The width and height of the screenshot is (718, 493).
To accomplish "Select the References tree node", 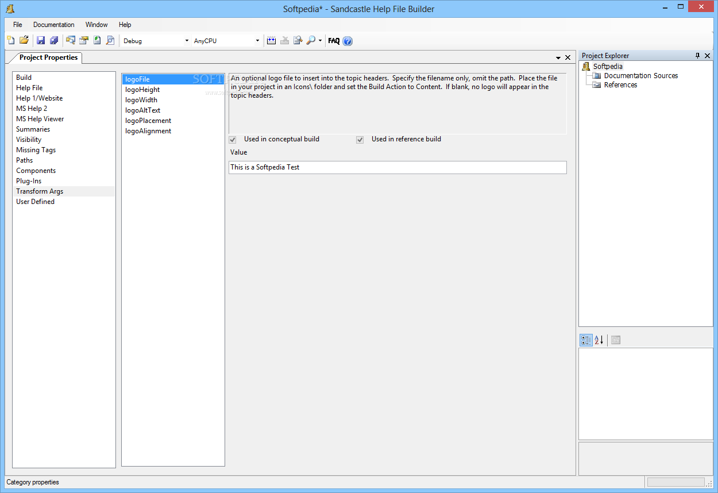I will coord(620,85).
